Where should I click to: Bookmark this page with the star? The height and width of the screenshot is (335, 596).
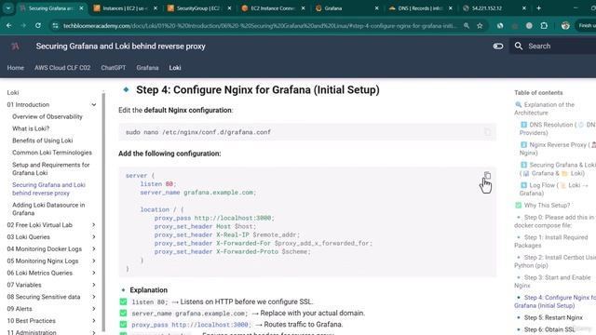pyautogui.click(x=480, y=25)
